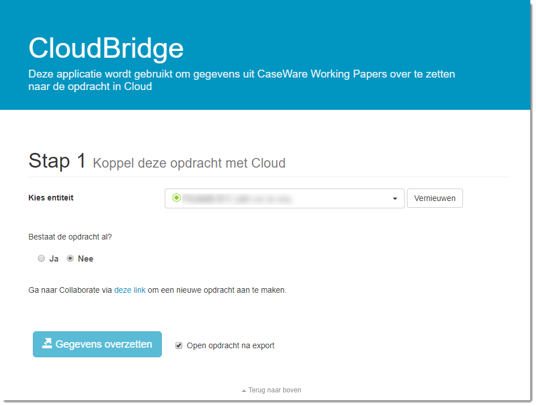Start transfer with Gegevens overzetten button
Image resolution: width=536 pixels, height=406 pixels.
[97, 344]
